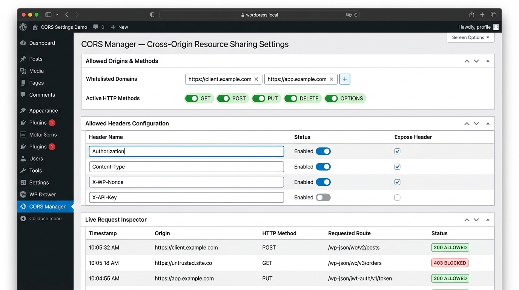Open the privacy shield icon beside address bar
Viewport: 519px width, 290px height.
pyautogui.click(x=152, y=15)
